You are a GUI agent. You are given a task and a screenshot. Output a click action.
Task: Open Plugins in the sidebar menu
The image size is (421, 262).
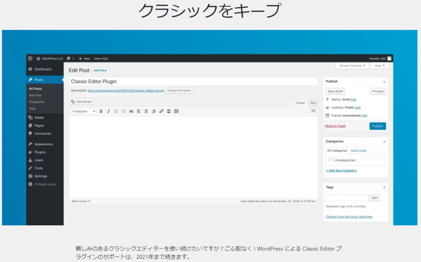pyautogui.click(x=40, y=152)
